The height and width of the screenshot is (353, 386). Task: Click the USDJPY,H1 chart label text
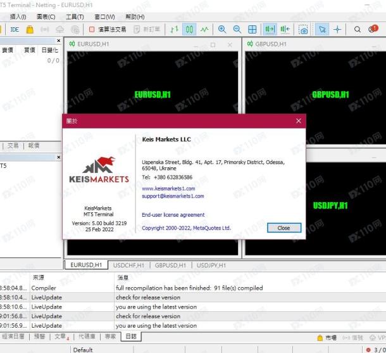coord(330,205)
